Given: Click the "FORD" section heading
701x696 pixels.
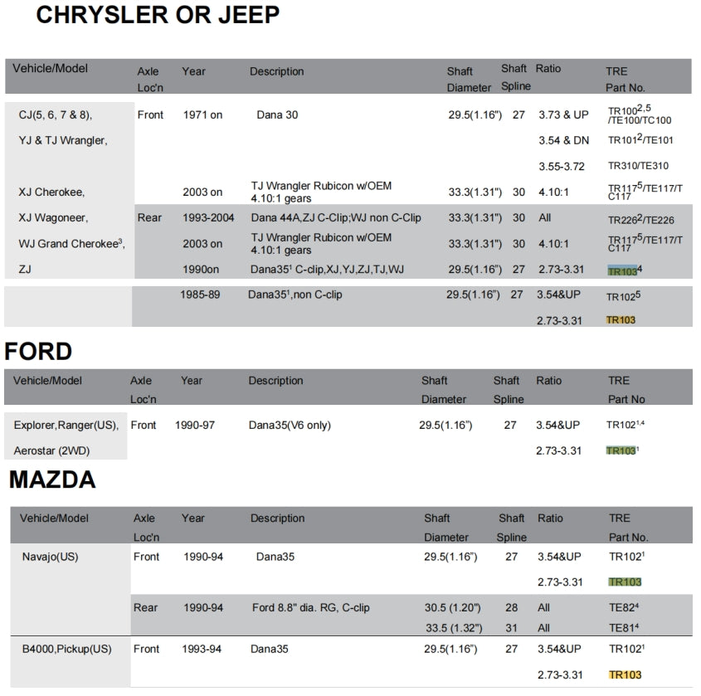Looking at the screenshot, I should (x=38, y=352).
